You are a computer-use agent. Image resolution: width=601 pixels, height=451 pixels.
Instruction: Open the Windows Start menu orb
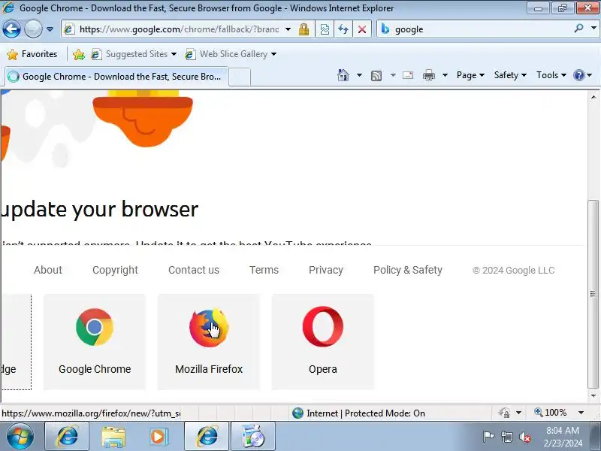coord(20,437)
